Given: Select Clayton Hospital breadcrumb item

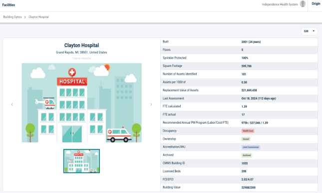Looking at the screenshot, I should pyautogui.click(x=38, y=17).
